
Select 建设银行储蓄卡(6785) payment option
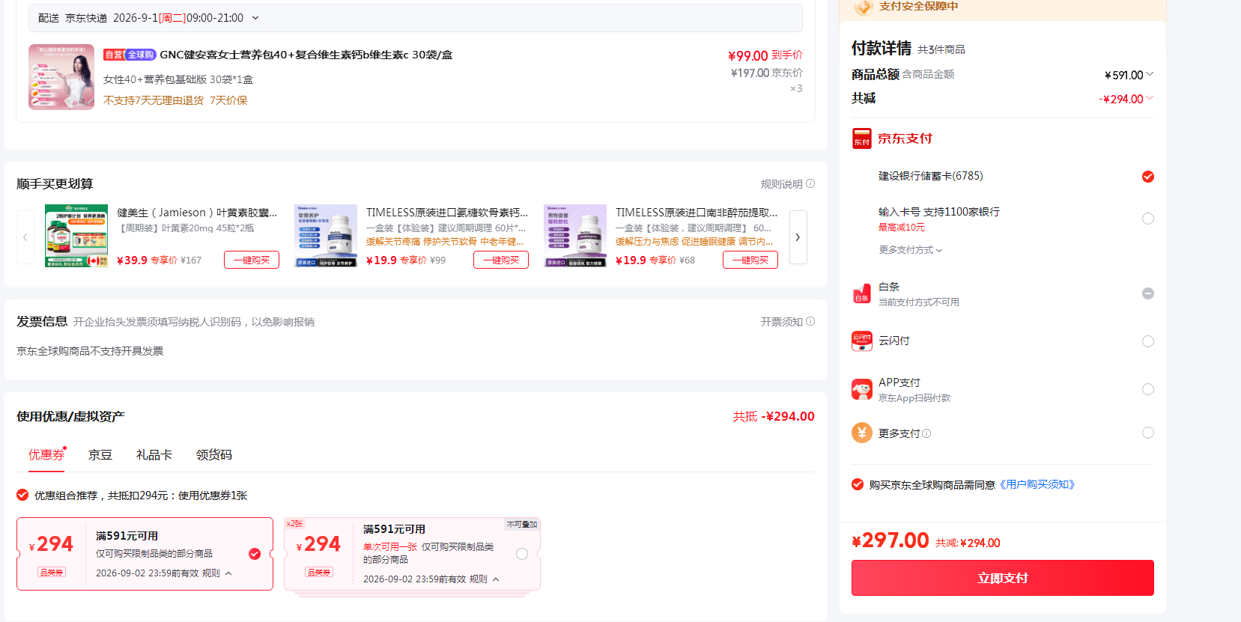click(1148, 177)
